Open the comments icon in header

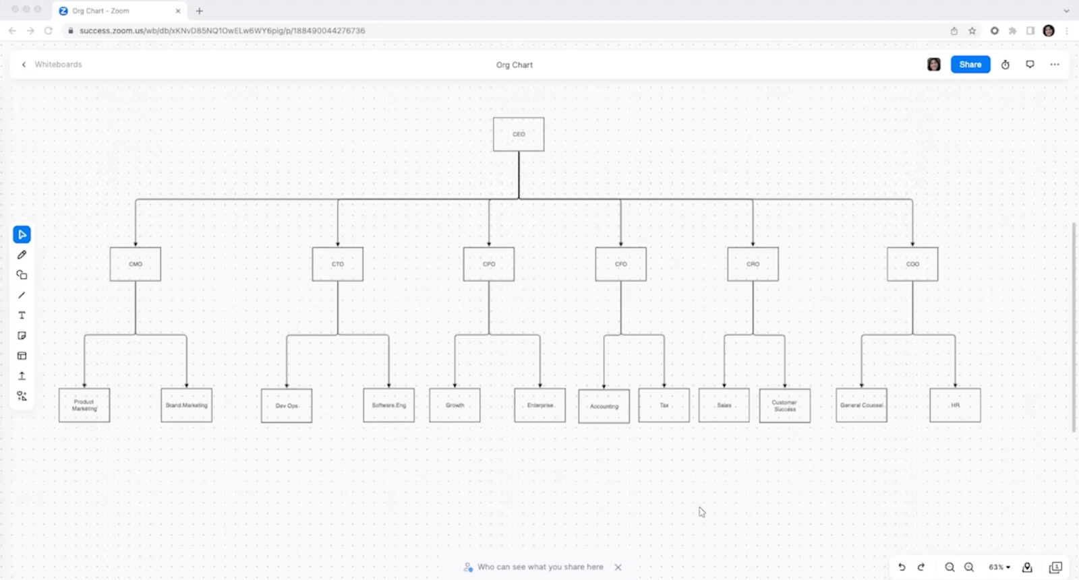(x=1030, y=65)
